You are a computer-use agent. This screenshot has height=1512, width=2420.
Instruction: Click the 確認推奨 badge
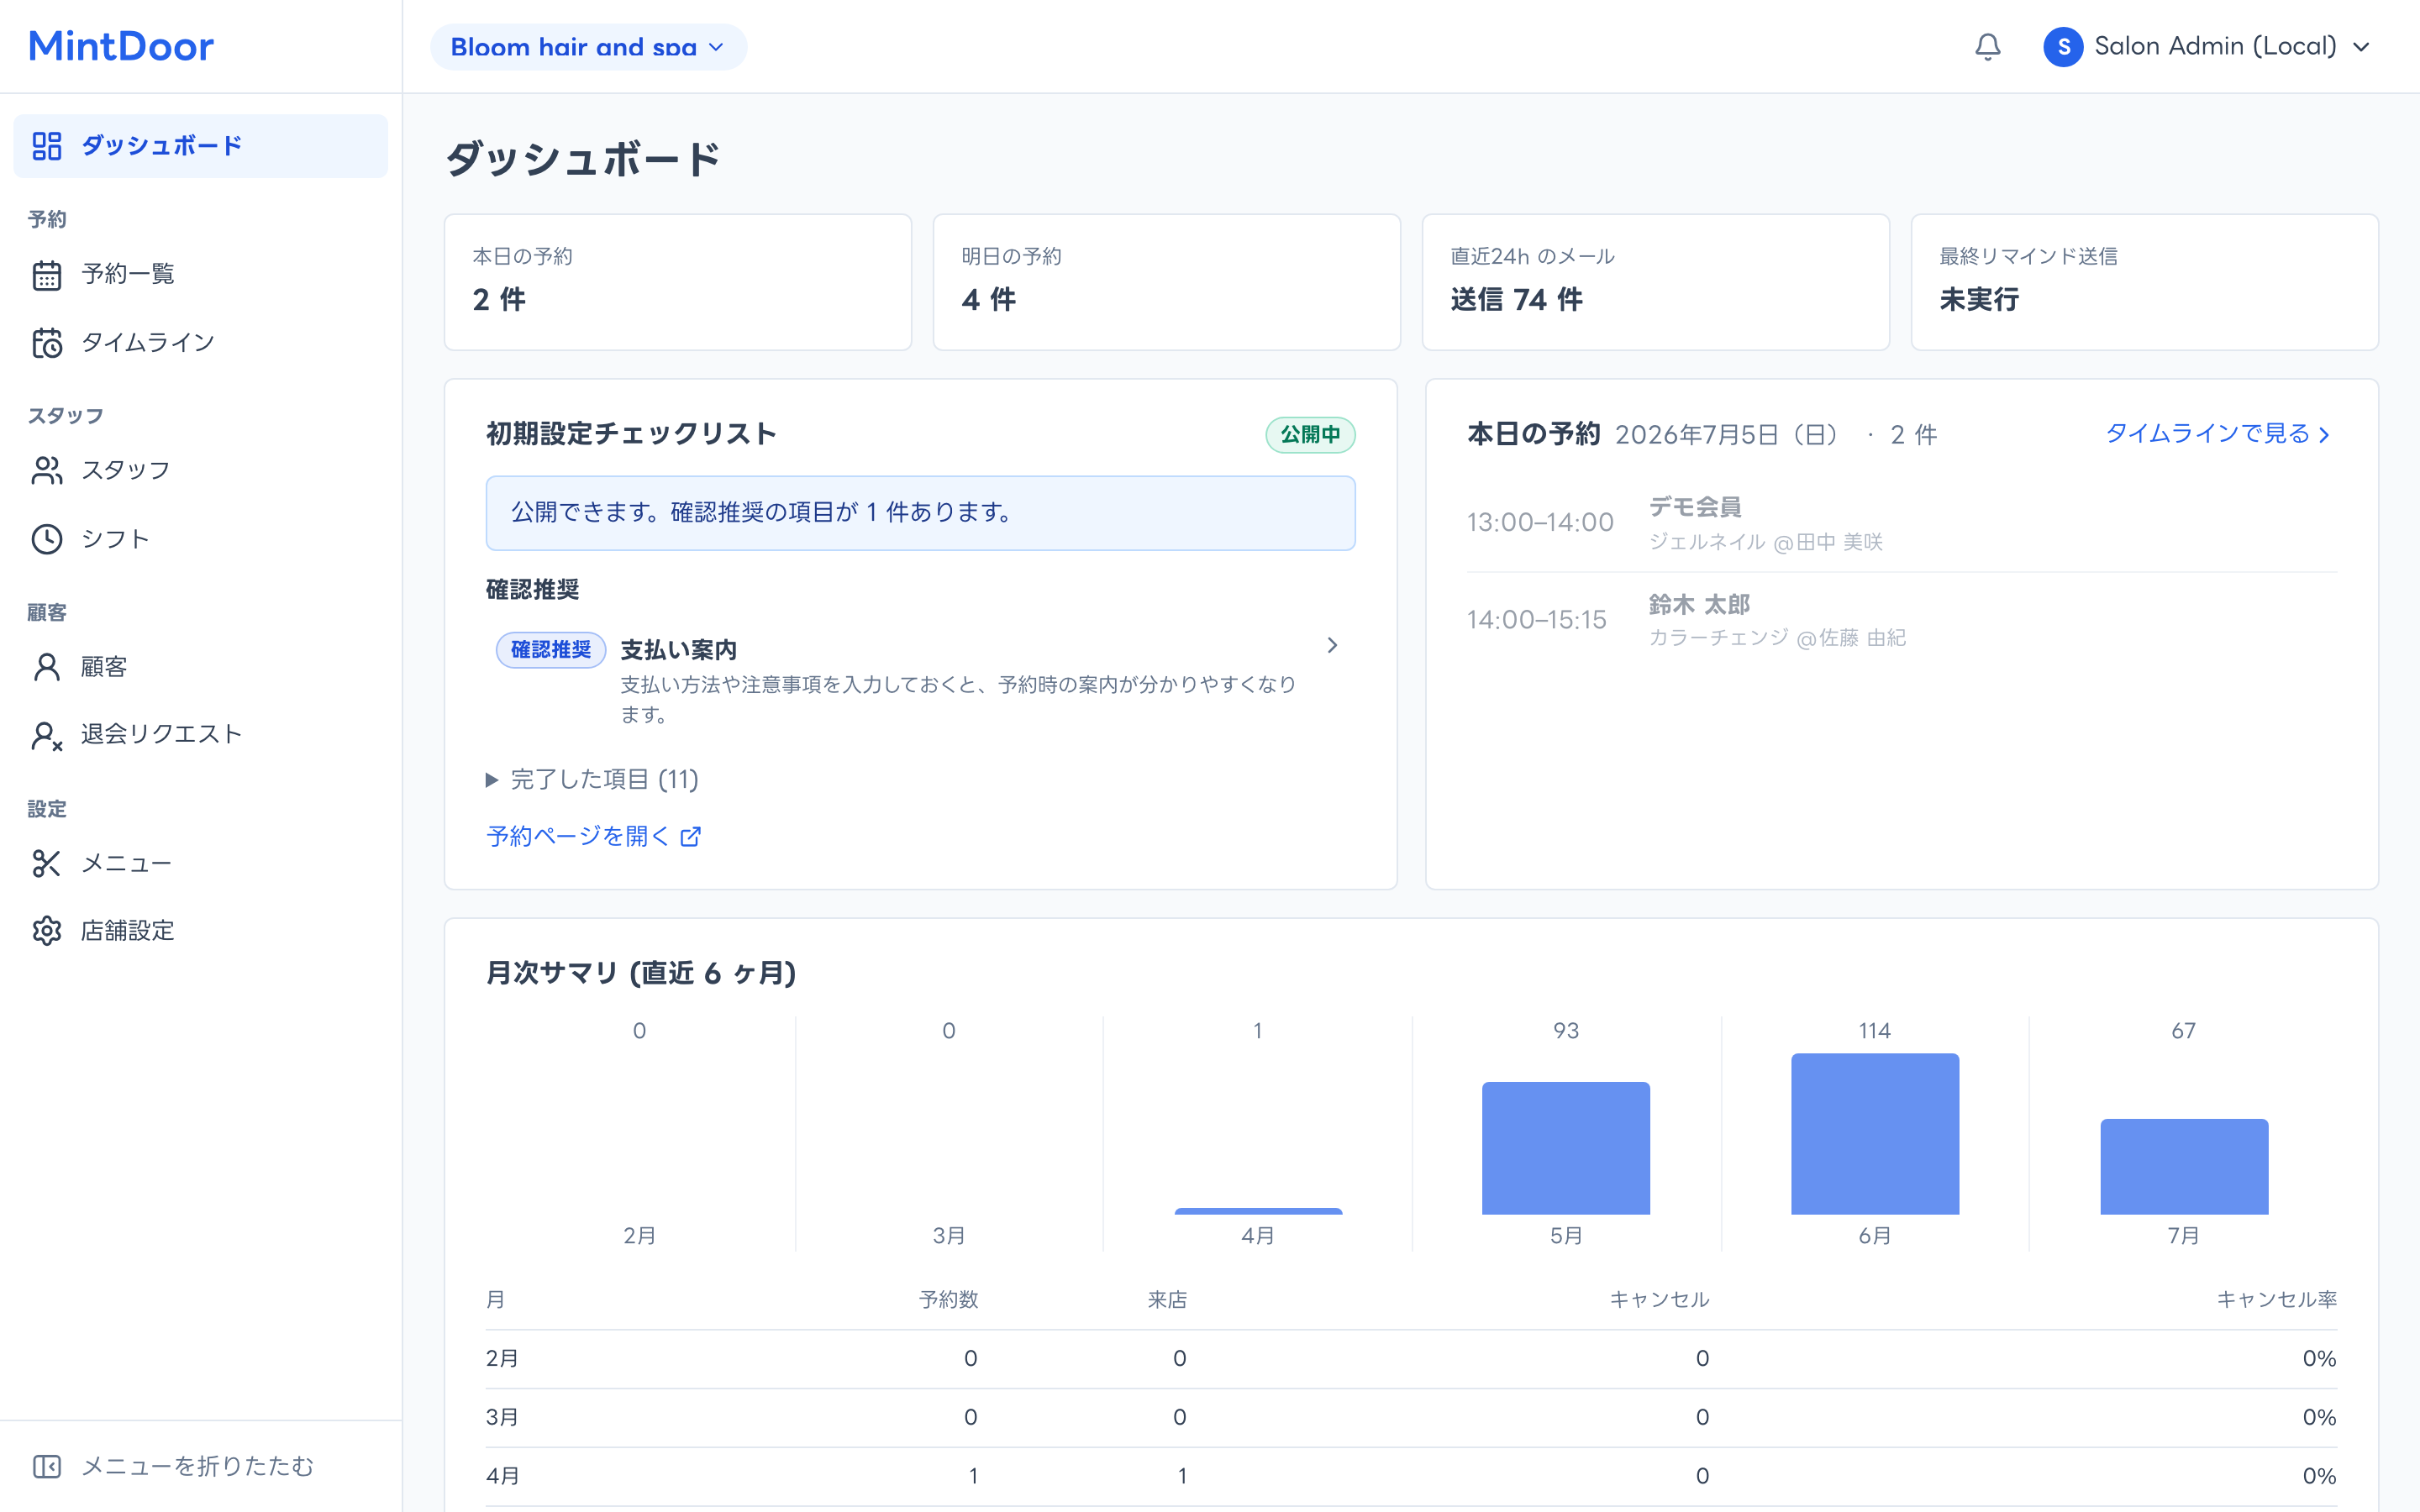(x=551, y=650)
